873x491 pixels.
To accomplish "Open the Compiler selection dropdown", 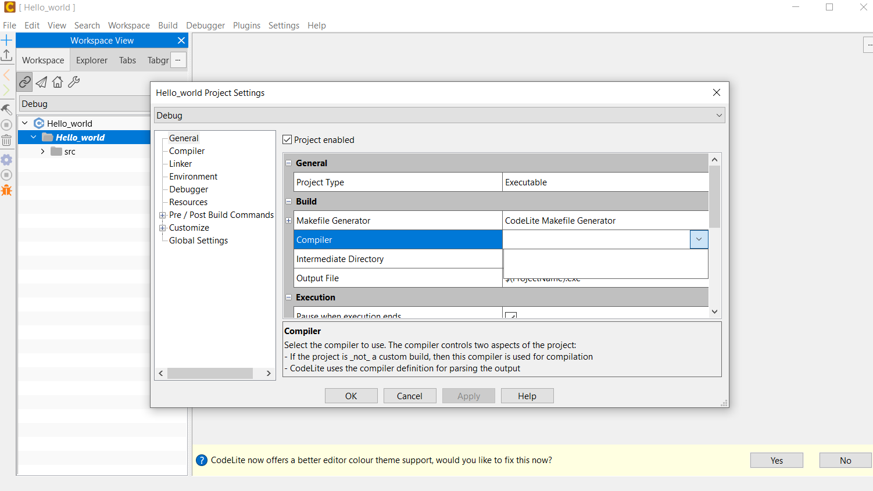I will 699,239.
